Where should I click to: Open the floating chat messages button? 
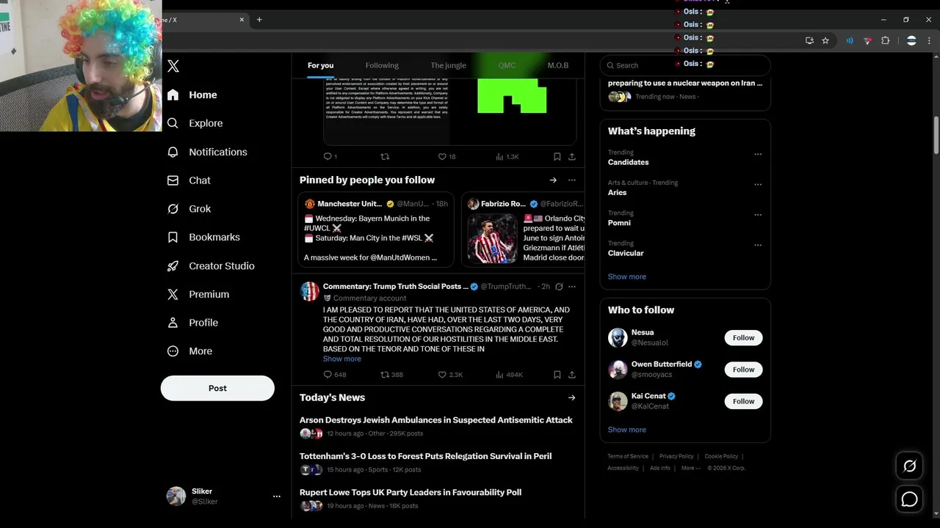point(909,499)
